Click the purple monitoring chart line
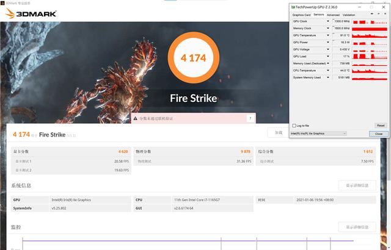Viewport: 391px width, 250px height. 188,240
